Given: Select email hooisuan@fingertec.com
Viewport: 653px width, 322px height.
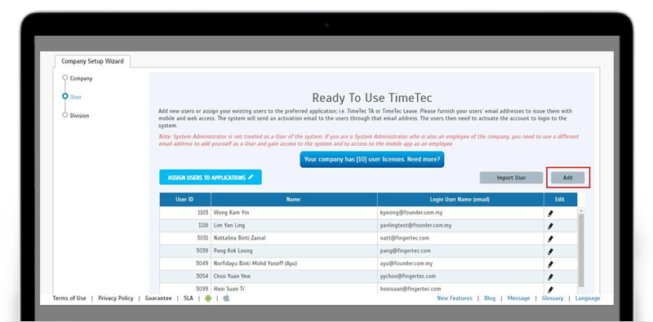Looking at the screenshot, I should click(x=411, y=289).
